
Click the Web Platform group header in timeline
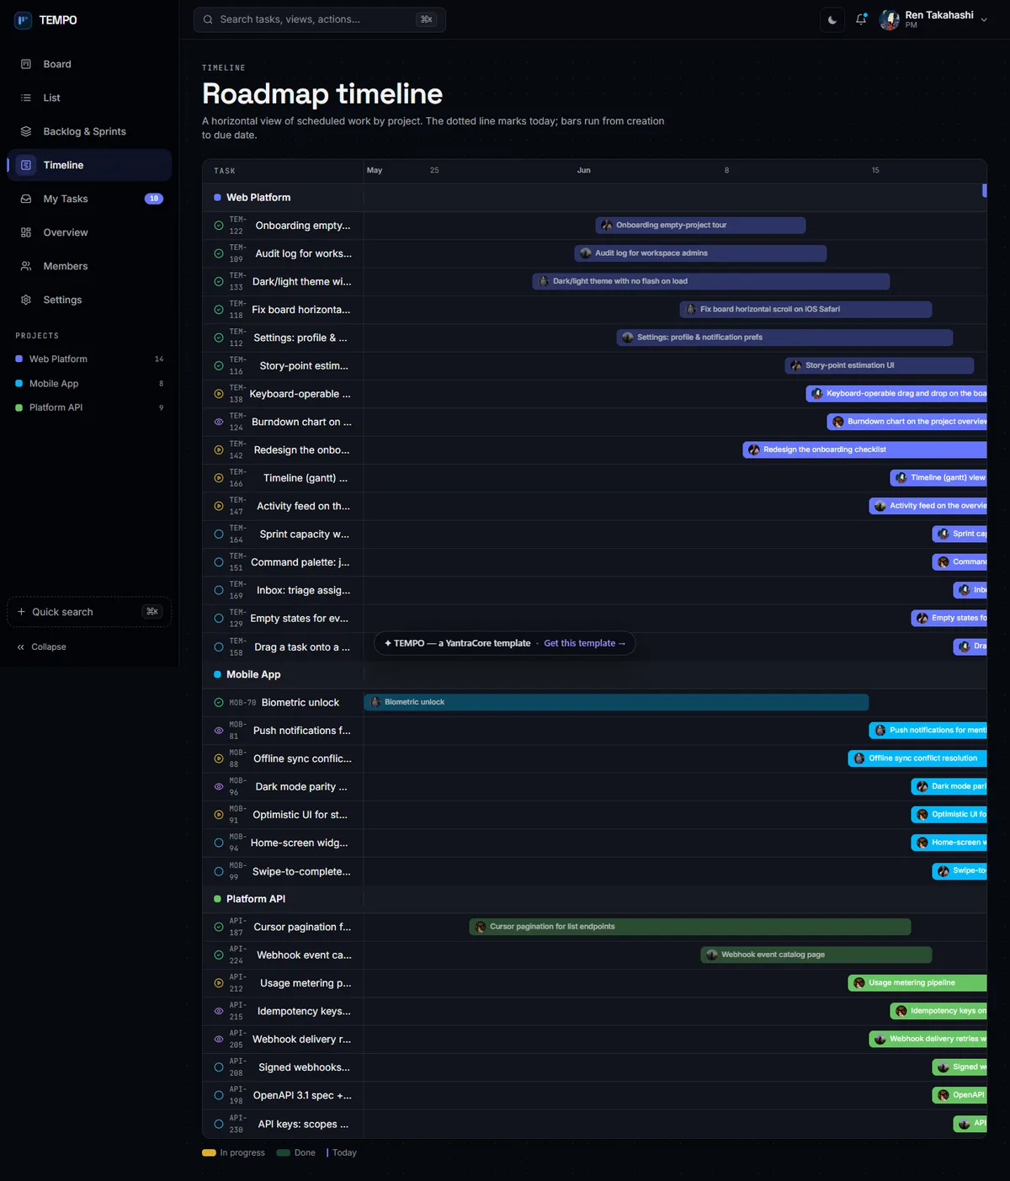coord(283,197)
